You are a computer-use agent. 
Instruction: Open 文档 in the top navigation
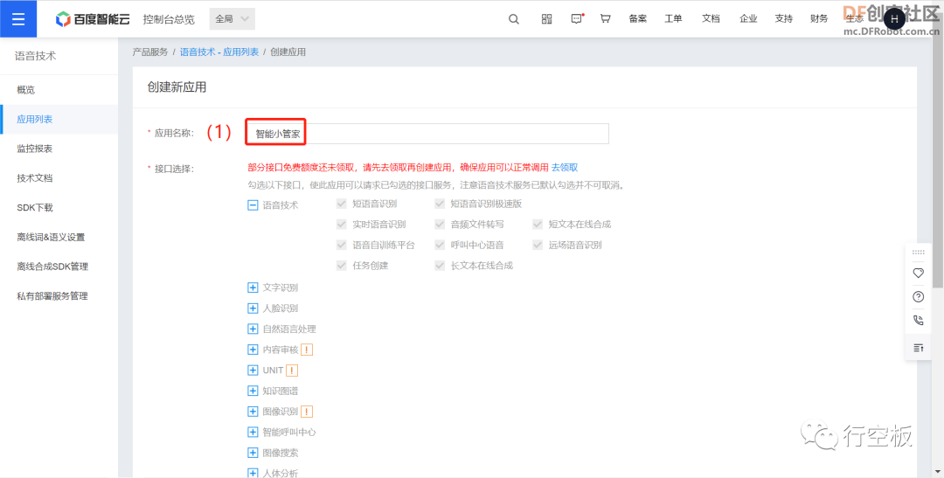point(711,18)
